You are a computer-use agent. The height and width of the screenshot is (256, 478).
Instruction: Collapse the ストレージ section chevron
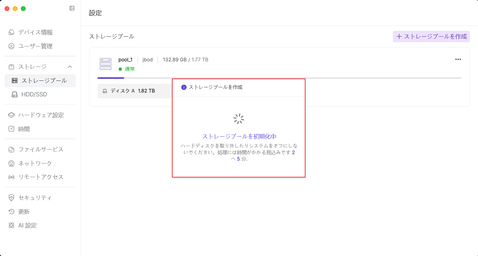pyautogui.click(x=70, y=67)
